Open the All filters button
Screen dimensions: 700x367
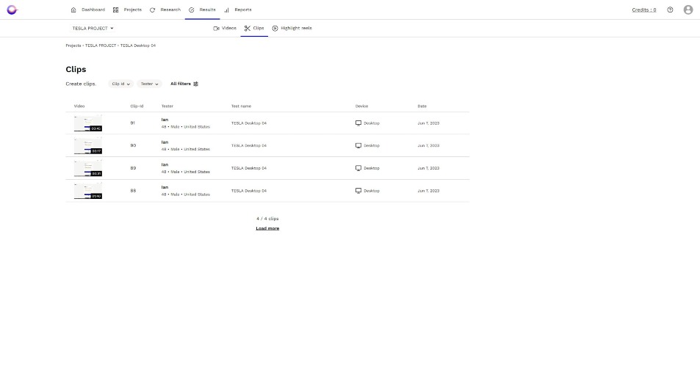click(184, 84)
